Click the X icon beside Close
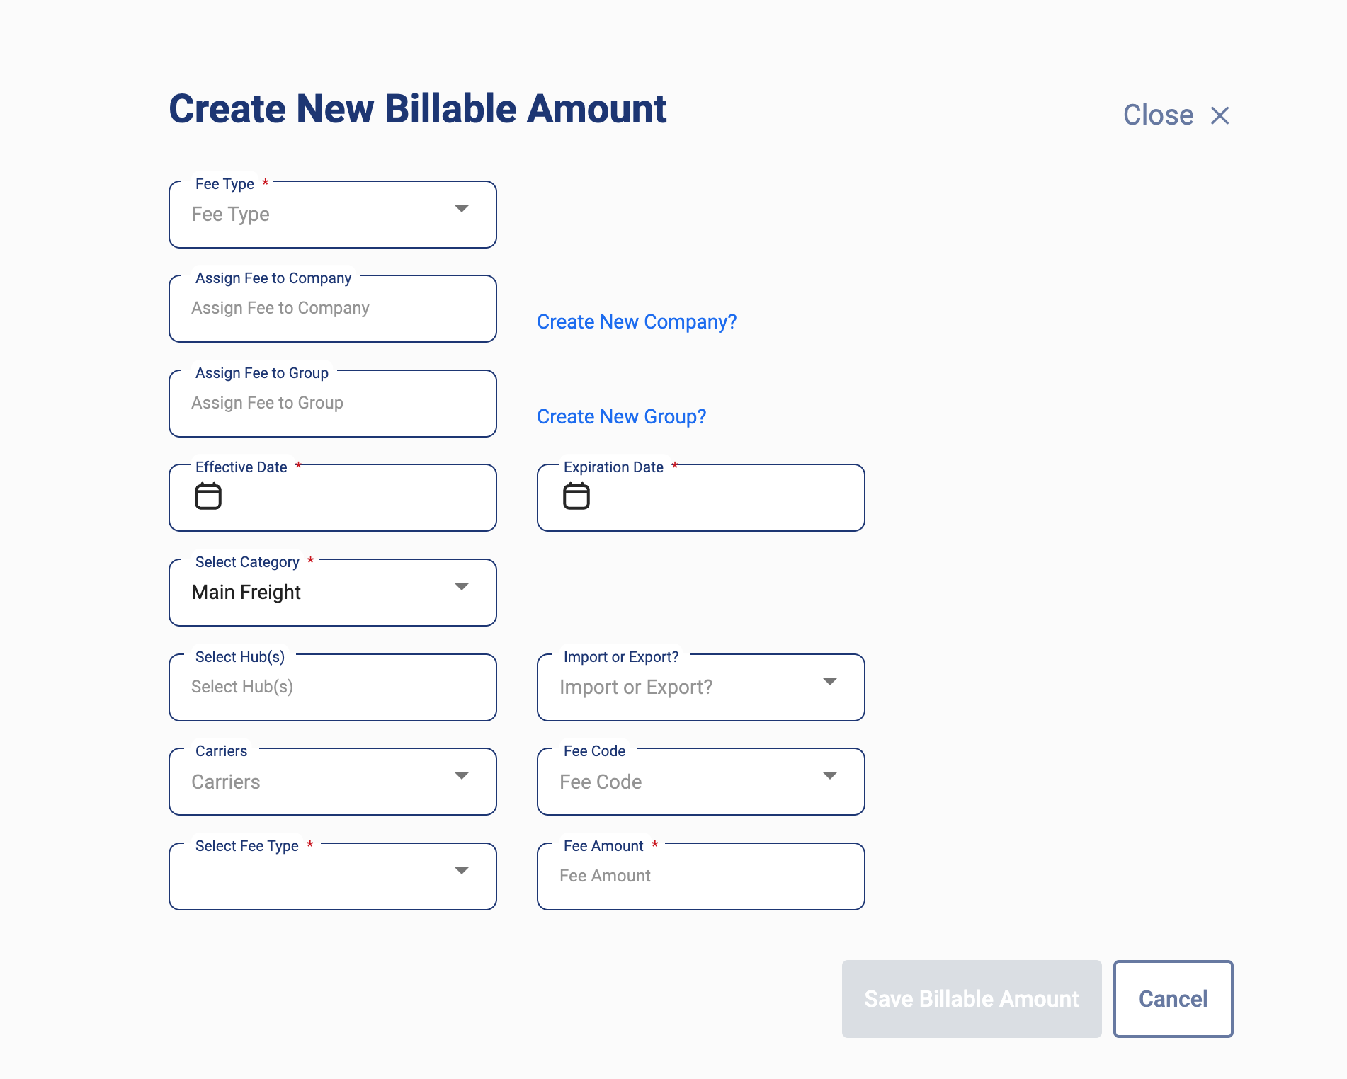This screenshot has width=1347, height=1079. tap(1220, 115)
